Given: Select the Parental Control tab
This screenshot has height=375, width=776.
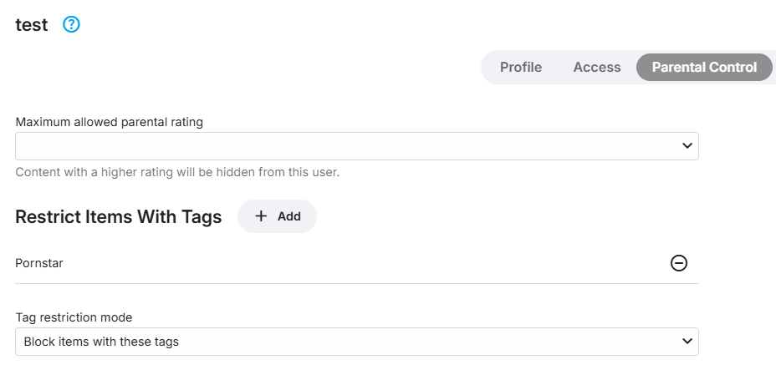Looking at the screenshot, I should pos(704,68).
